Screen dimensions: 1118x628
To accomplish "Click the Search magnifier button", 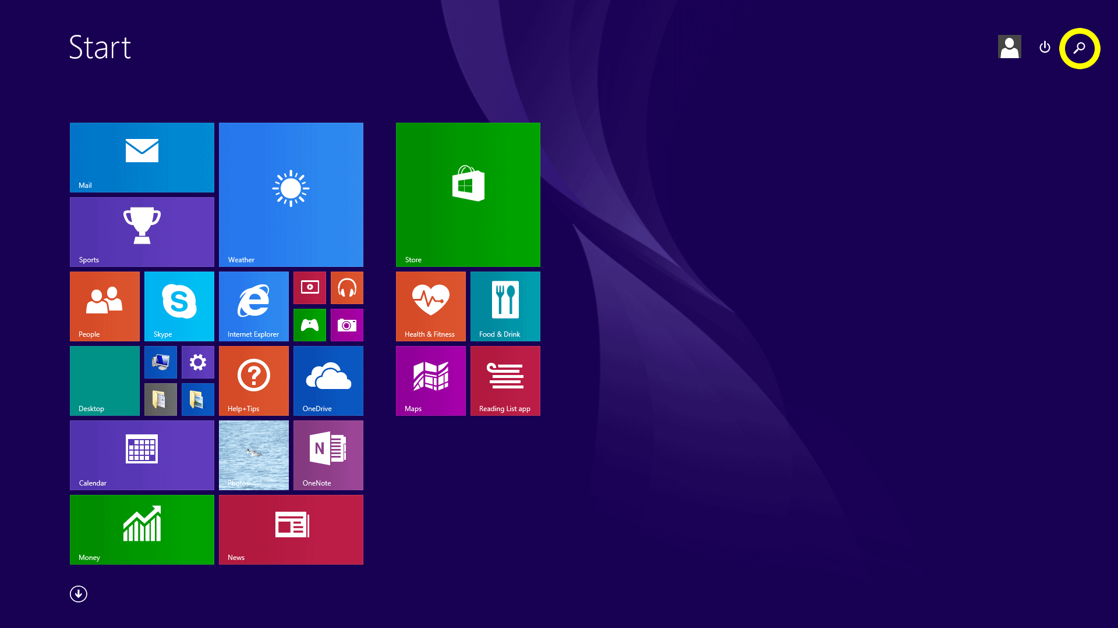I will click(1080, 48).
